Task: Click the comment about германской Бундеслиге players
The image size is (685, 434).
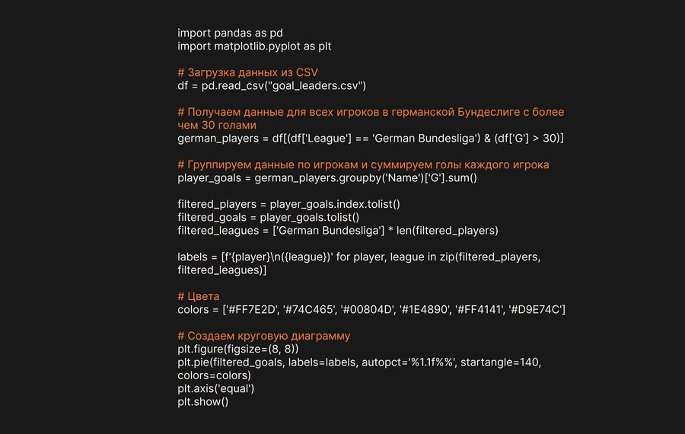Action: click(x=371, y=112)
